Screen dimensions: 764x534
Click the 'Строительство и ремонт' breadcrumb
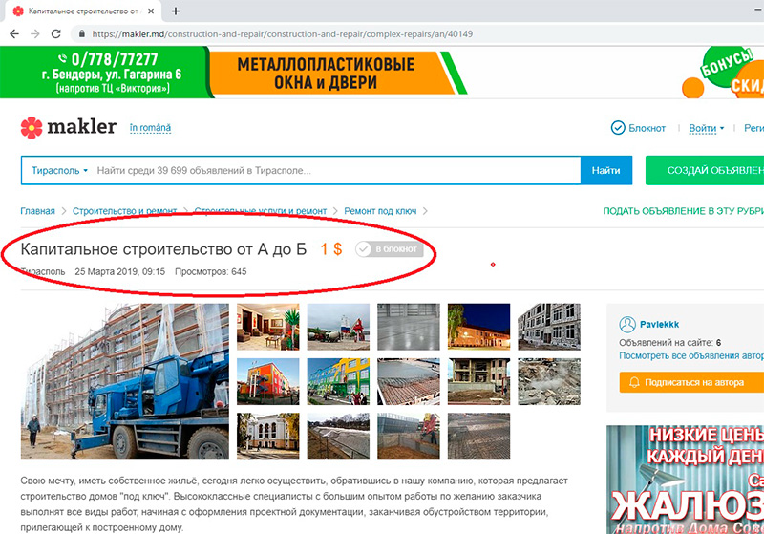[x=124, y=211]
